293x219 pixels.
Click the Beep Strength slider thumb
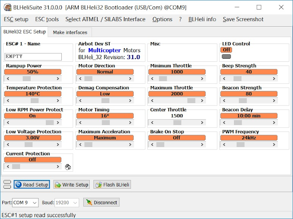coord(238,79)
